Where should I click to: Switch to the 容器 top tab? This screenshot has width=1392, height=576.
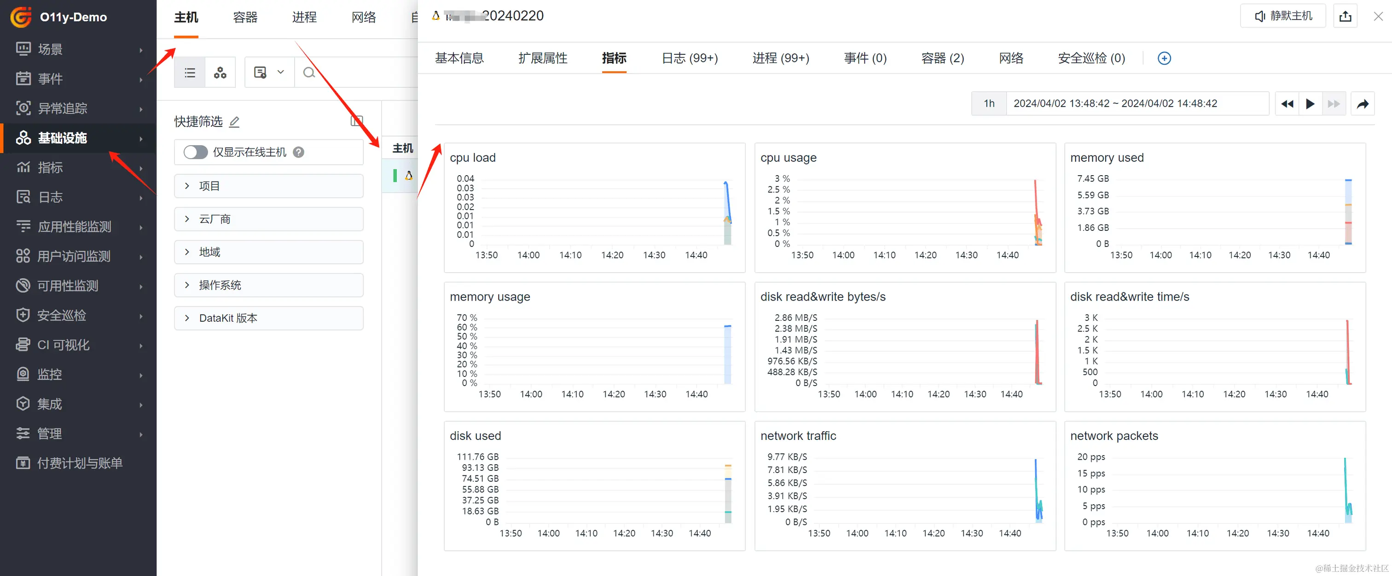point(245,17)
